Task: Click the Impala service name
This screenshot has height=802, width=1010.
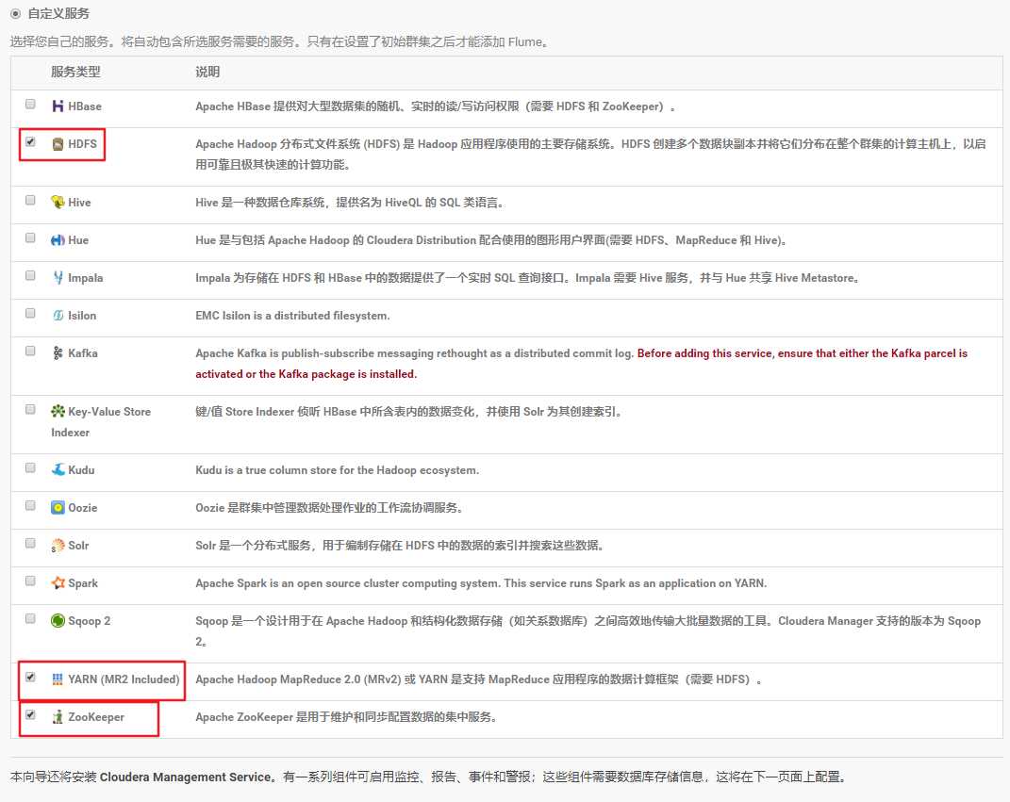Action: [x=86, y=277]
